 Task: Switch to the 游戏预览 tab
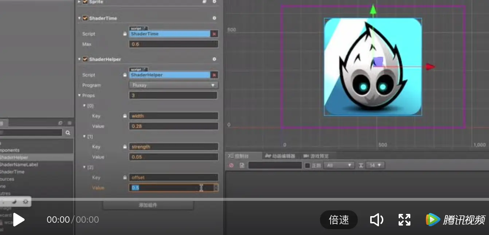point(316,156)
